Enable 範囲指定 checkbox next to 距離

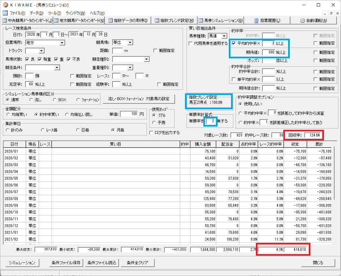click(x=155, y=51)
